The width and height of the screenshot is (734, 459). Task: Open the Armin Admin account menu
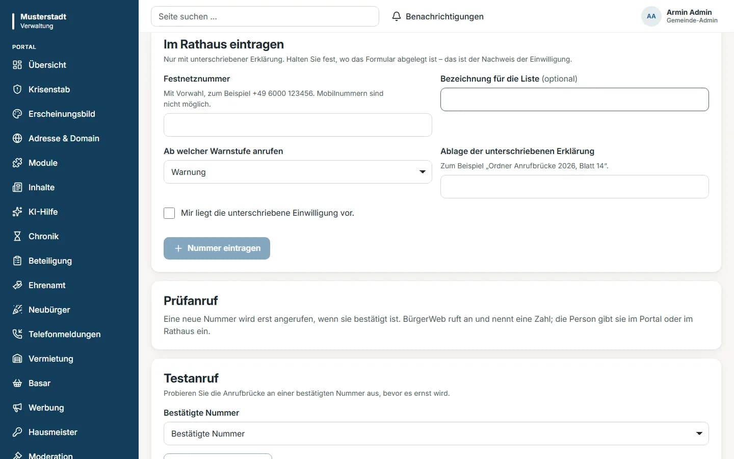coord(679,16)
